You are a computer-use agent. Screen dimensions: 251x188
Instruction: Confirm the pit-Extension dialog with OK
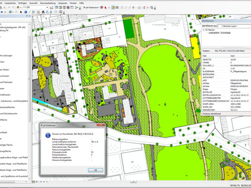pyautogui.click(x=96, y=170)
